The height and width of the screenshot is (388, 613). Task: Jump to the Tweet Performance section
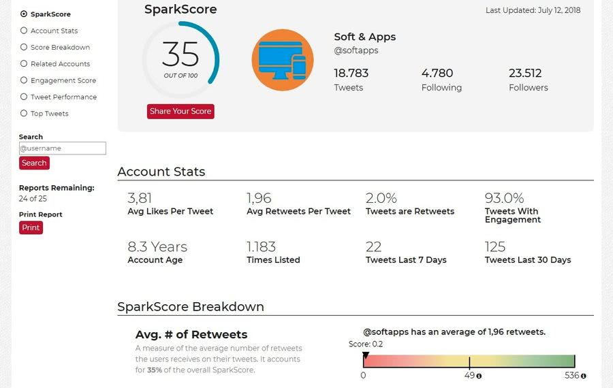(59, 97)
